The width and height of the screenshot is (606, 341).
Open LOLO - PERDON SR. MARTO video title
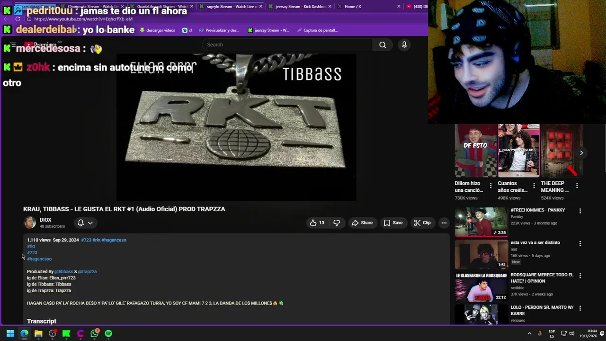542,310
